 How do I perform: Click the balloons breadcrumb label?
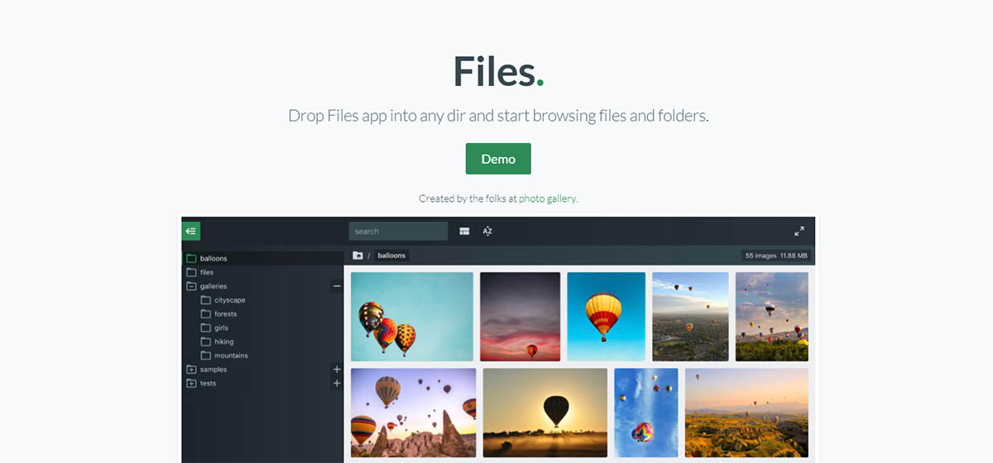pos(391,255)
